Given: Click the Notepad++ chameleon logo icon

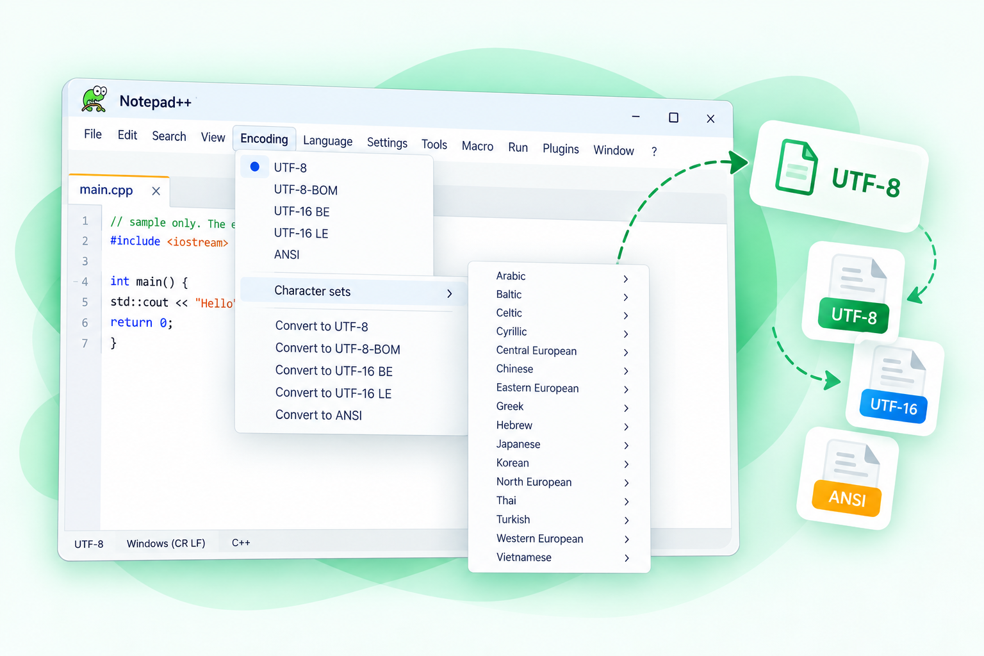Looking at the screenshot, I should click(95, 99).
